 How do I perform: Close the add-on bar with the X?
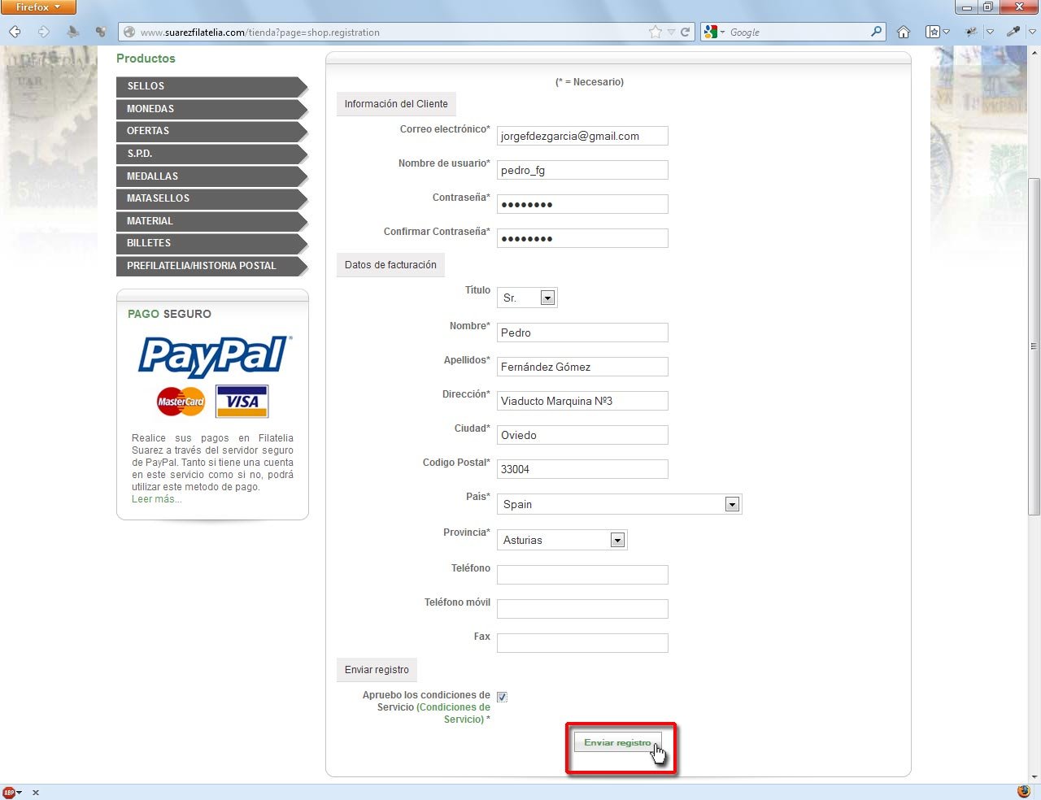click(36, 792)
